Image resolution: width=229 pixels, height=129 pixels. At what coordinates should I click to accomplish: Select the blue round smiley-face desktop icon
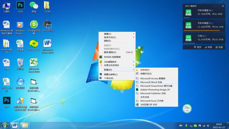[20, 83]
